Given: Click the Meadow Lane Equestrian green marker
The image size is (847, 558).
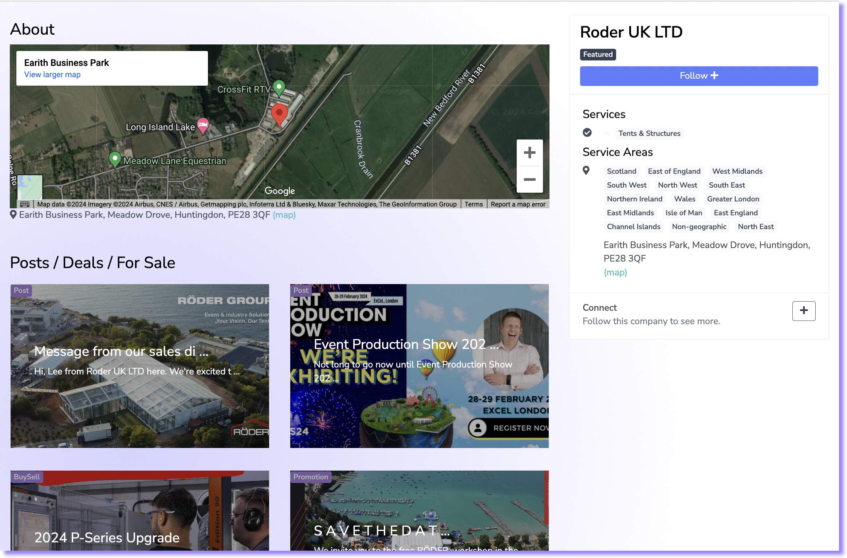Looking at the screenshot, I should pyautogui.click(x=115, y=160).
